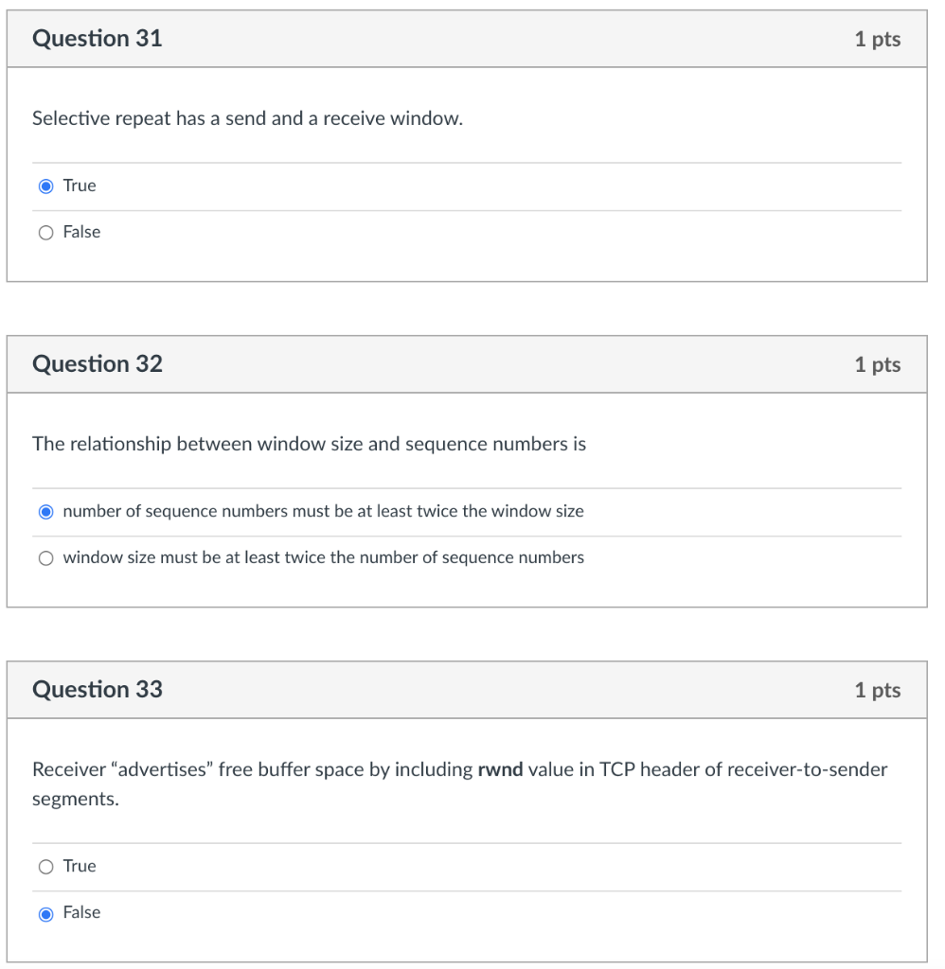Image resolution: width=945 pixels, height=969 pixels.
Task: Click the Question 32 header title
Action: (98, 364)
